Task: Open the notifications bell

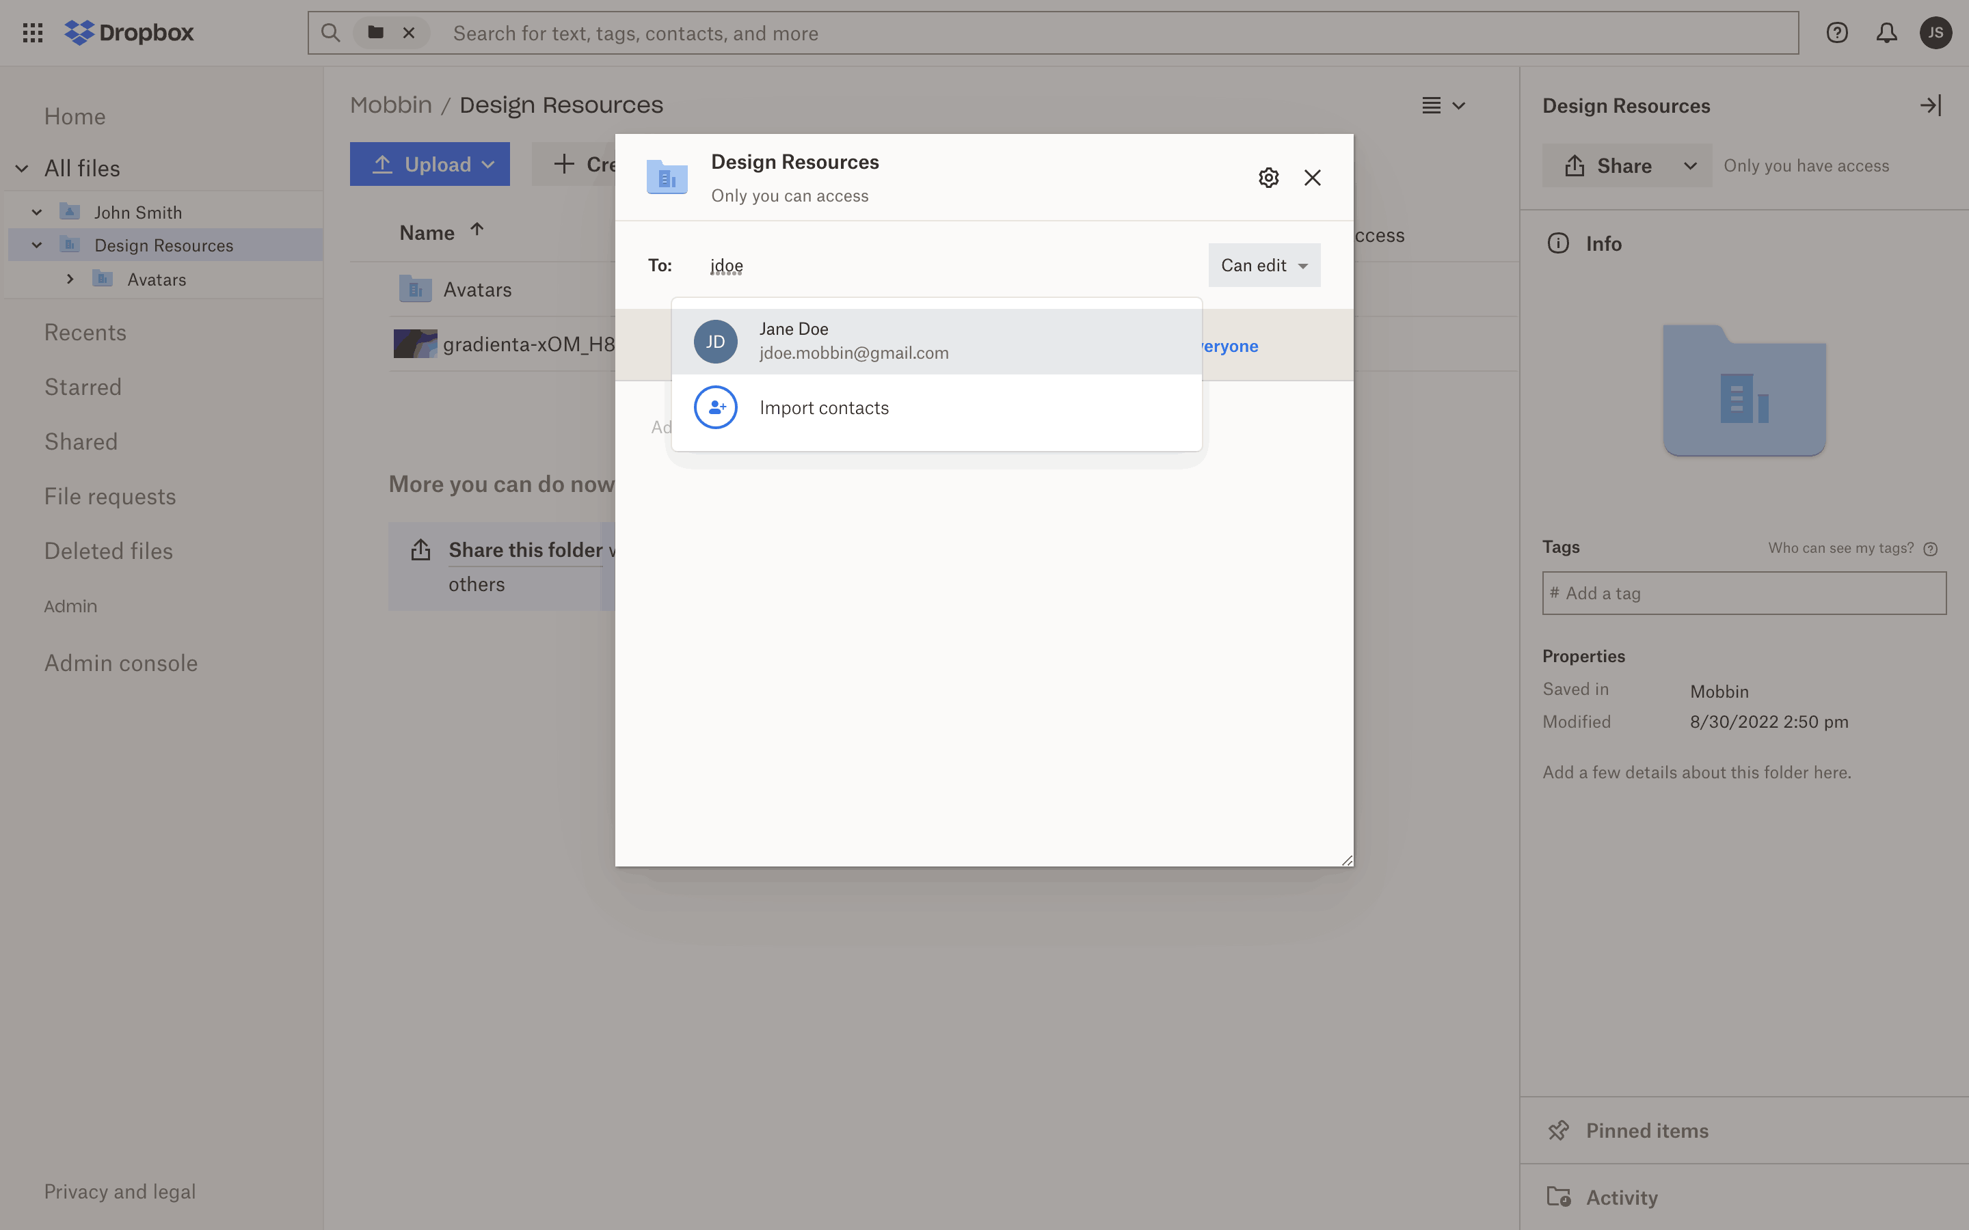Action: tap(1886, 33)
